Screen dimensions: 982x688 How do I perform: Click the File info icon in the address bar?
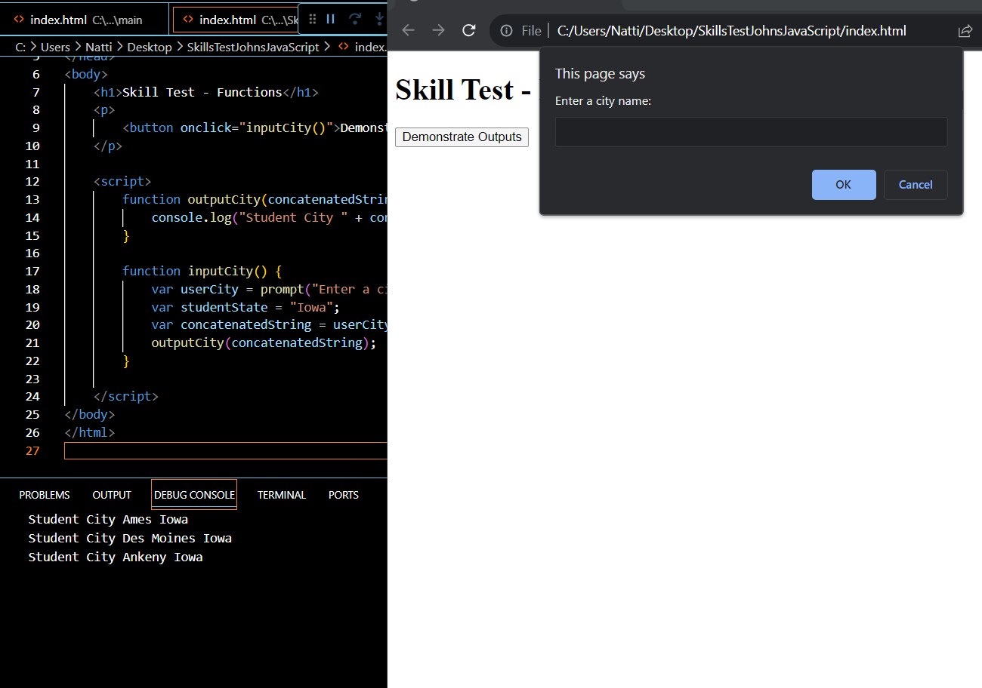[506, 30]
